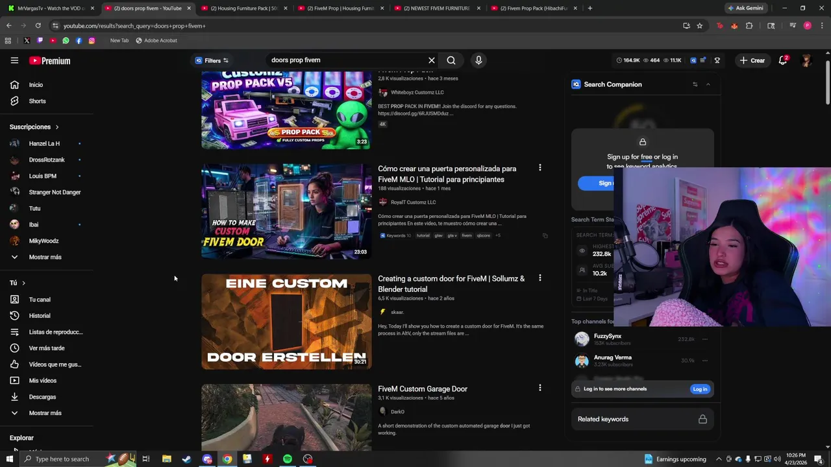This screenshot has height=467, width=831.
Task: Click the trophy icon in vidIQ bar
Action: (x=717, y=60)
